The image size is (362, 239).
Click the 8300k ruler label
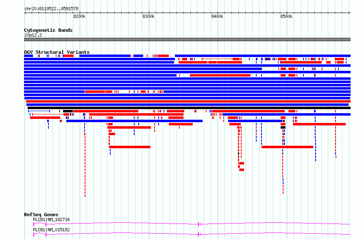pyautogui.click(x=148, y=16)
